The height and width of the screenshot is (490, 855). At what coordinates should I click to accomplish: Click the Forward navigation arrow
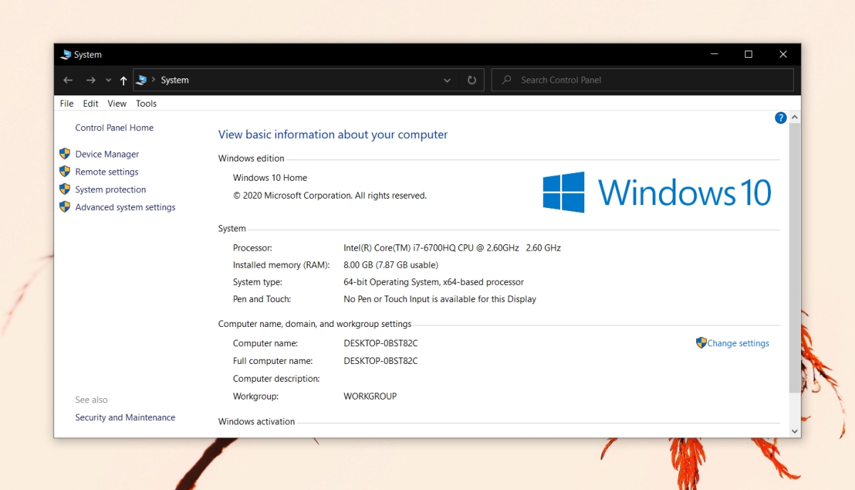[x=90, y=80]
